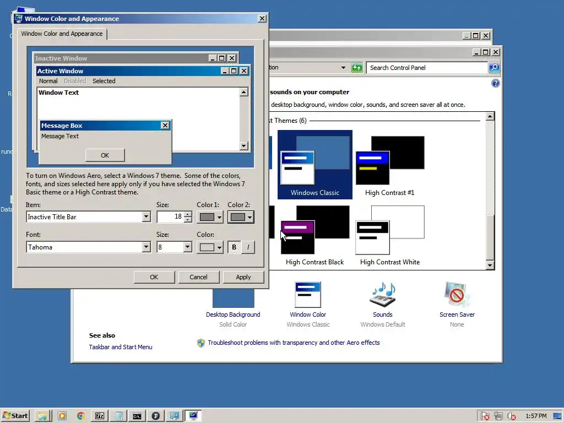
Task: Increase item size with up spinner arrow
Action: [188, 214]
